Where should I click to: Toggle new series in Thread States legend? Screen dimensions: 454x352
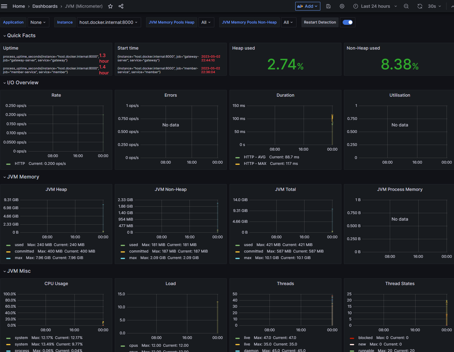pyautogui.click(x=362, y=344)
